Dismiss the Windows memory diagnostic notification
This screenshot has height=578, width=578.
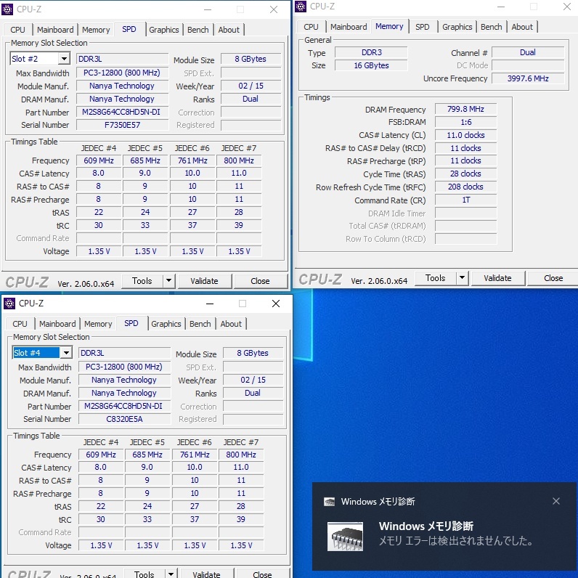click(x=556, y=501)
